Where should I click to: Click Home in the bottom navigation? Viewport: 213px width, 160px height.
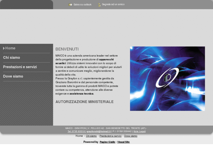tap(79, 136)
